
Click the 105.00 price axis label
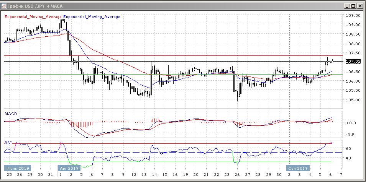coord(353,100)
